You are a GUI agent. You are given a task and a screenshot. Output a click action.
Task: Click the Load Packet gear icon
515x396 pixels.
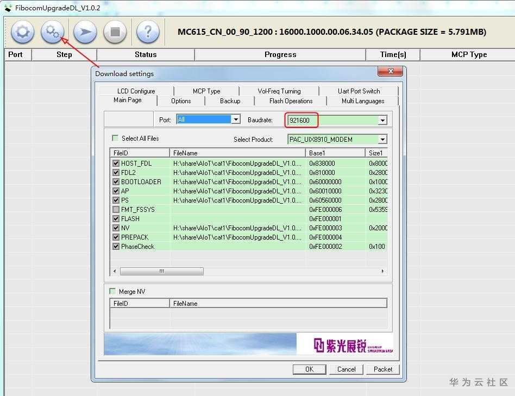22,32
